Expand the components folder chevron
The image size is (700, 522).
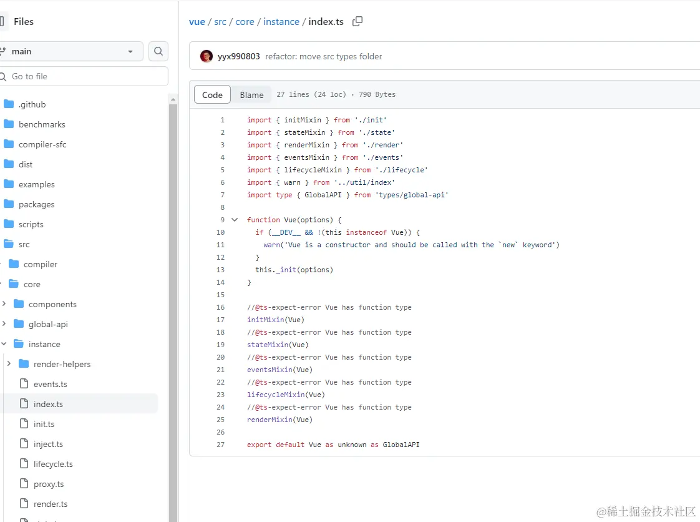(4, 304)
